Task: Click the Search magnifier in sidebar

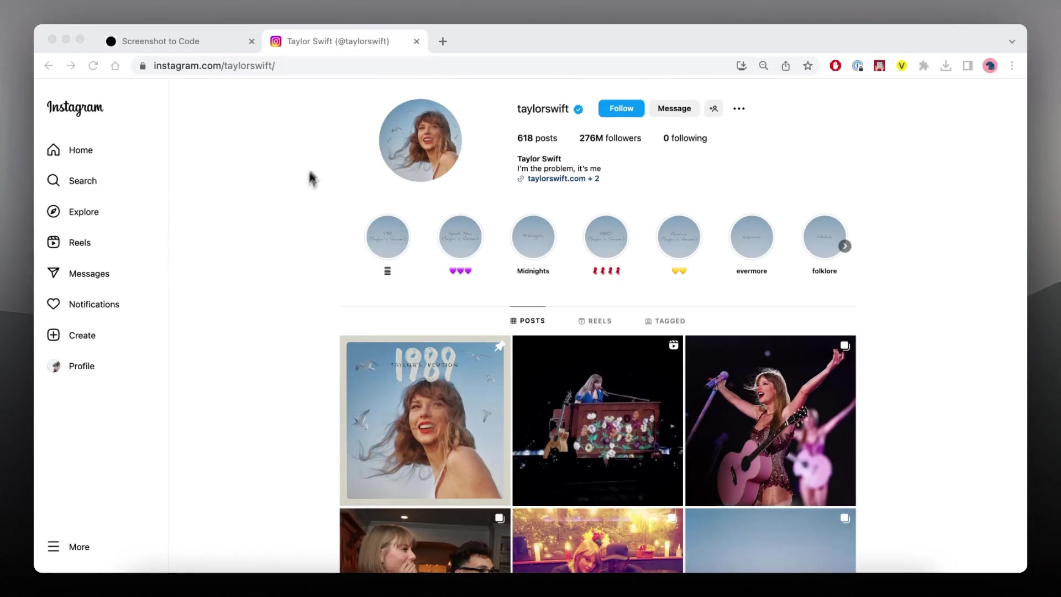Action: click(x=54, y=181)
